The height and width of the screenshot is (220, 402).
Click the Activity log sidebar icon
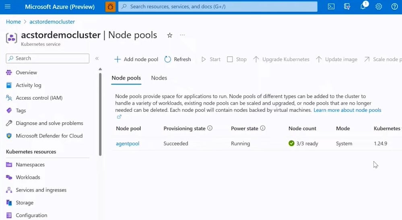9,85
